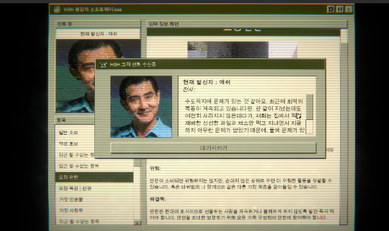Click the entry photo in the info panel
The width and height of the screenshot is (389, 231).
point(242,49)
